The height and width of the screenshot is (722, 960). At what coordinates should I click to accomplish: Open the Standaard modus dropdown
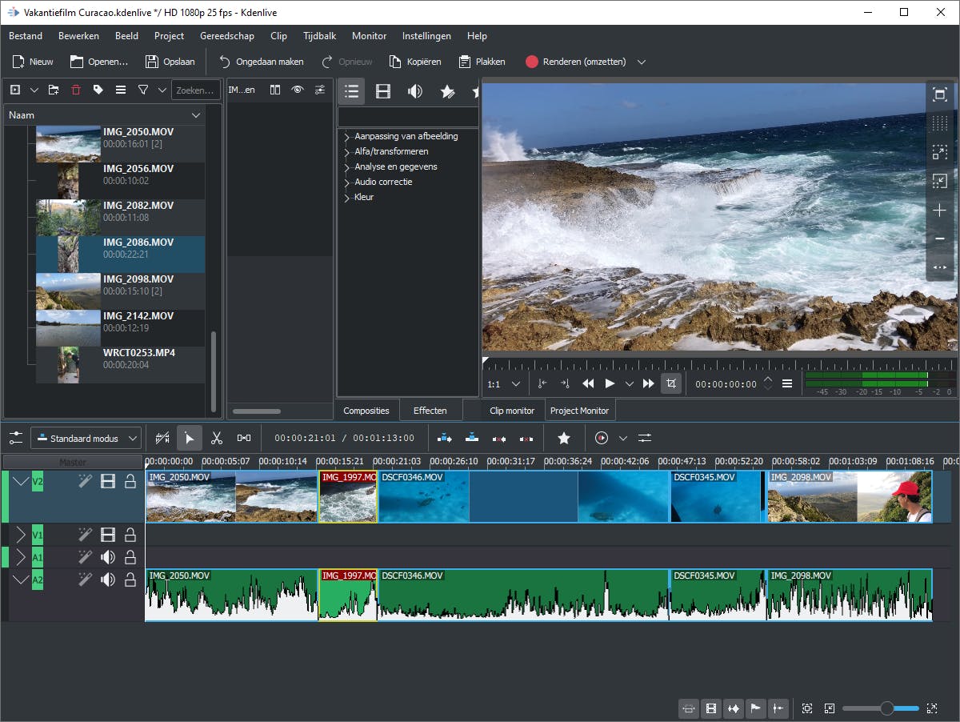[x=86, y=438]
